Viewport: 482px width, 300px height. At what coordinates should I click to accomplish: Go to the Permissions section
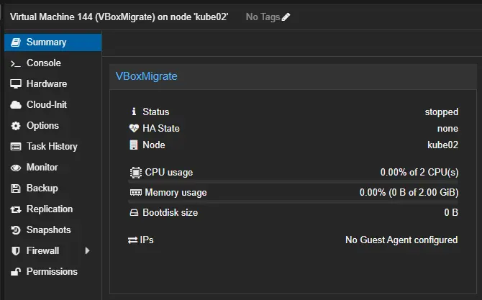click(52, 272)
